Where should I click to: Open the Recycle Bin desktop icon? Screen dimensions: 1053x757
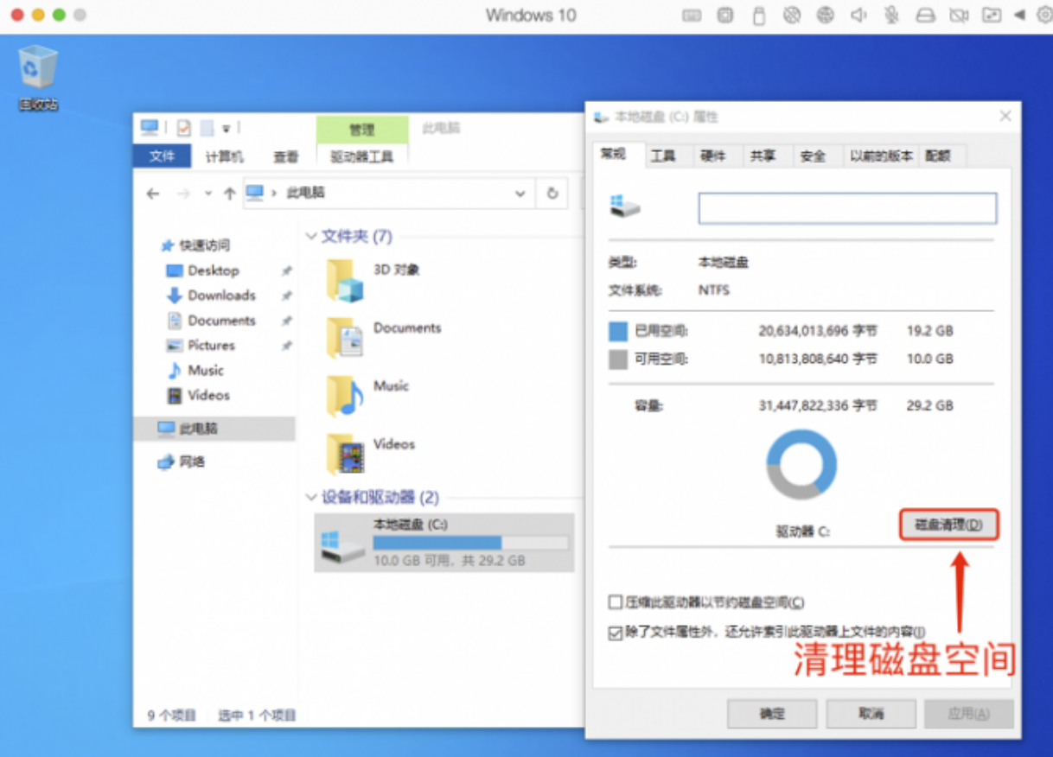(38, 78)
